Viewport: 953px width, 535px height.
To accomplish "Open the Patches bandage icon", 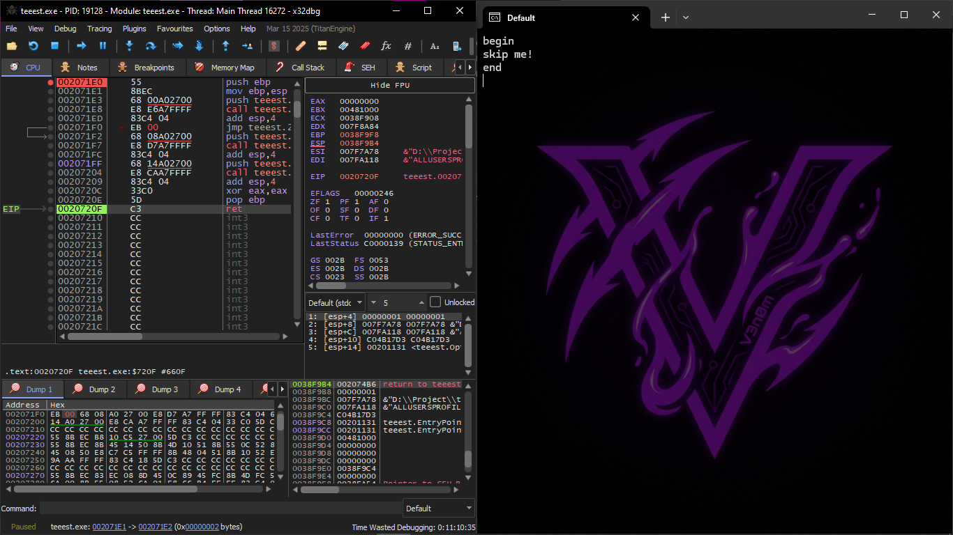I will 301,46.
